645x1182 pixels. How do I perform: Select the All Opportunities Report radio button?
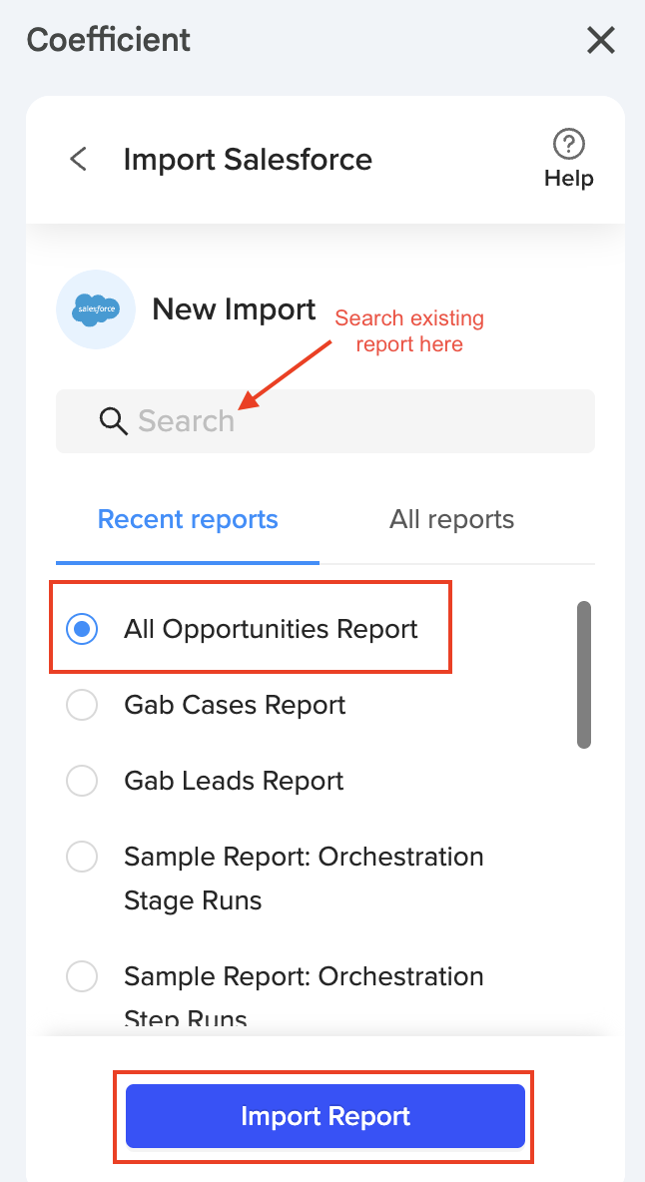(x=82, y=629)
